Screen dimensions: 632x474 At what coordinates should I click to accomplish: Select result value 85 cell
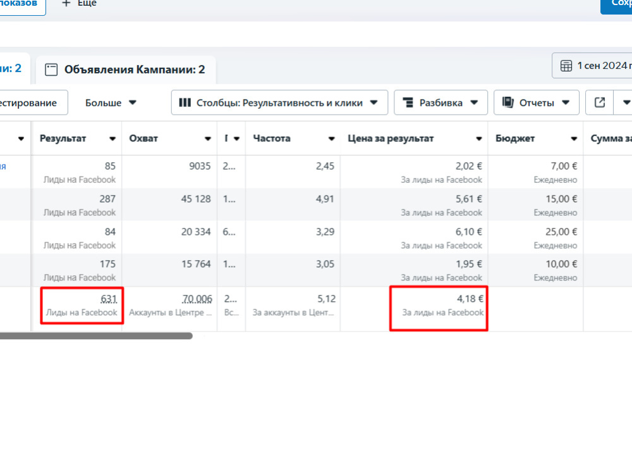tap(110, 166)
